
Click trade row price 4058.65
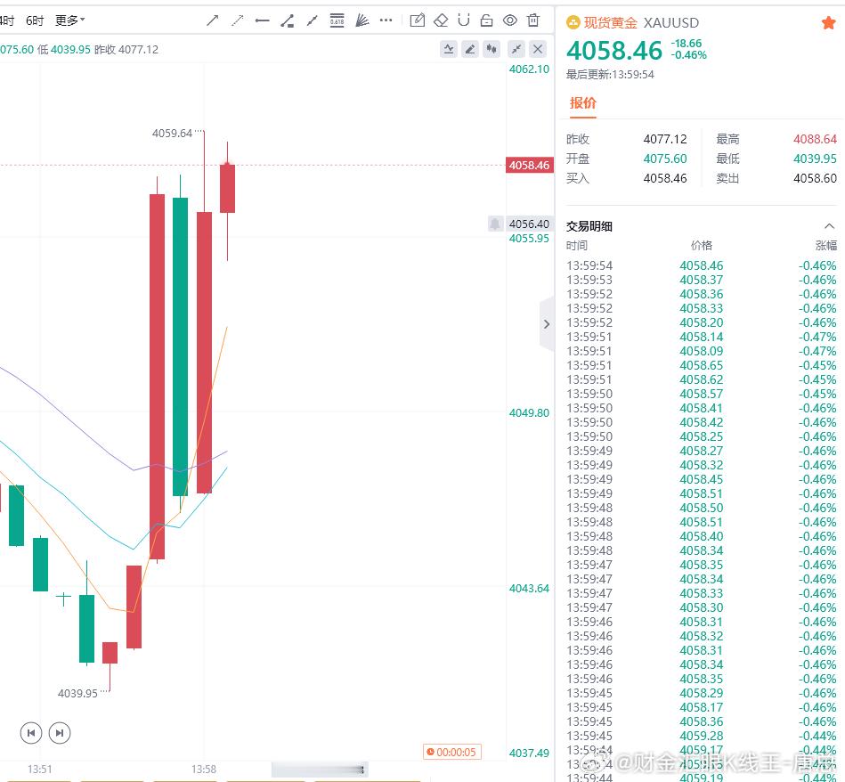click(701, 365)
